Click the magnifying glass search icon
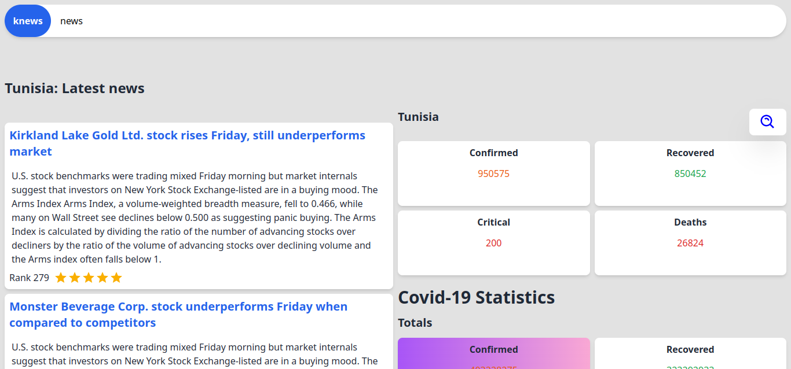Viewport: 791px width, 369px height. tap(767, 122)
